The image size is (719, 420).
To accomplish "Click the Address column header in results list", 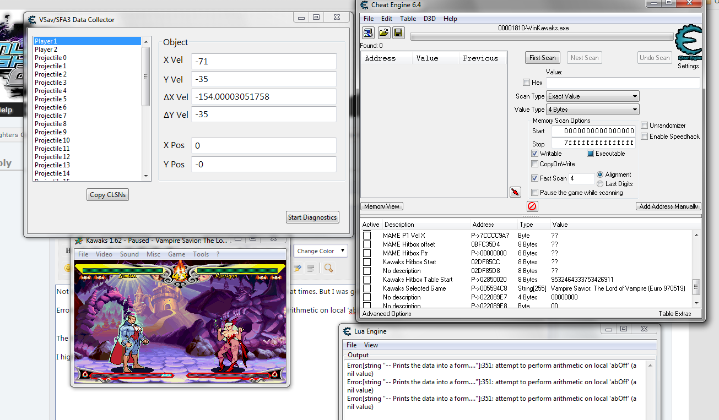I will tap(386, 58).
